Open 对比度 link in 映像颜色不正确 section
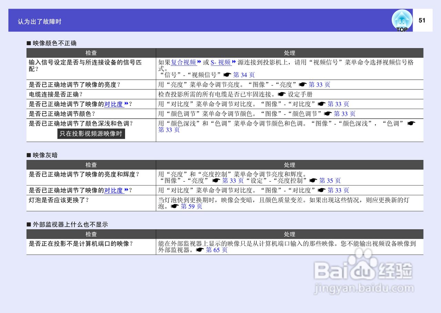441x313 pixels. point(114,104)
